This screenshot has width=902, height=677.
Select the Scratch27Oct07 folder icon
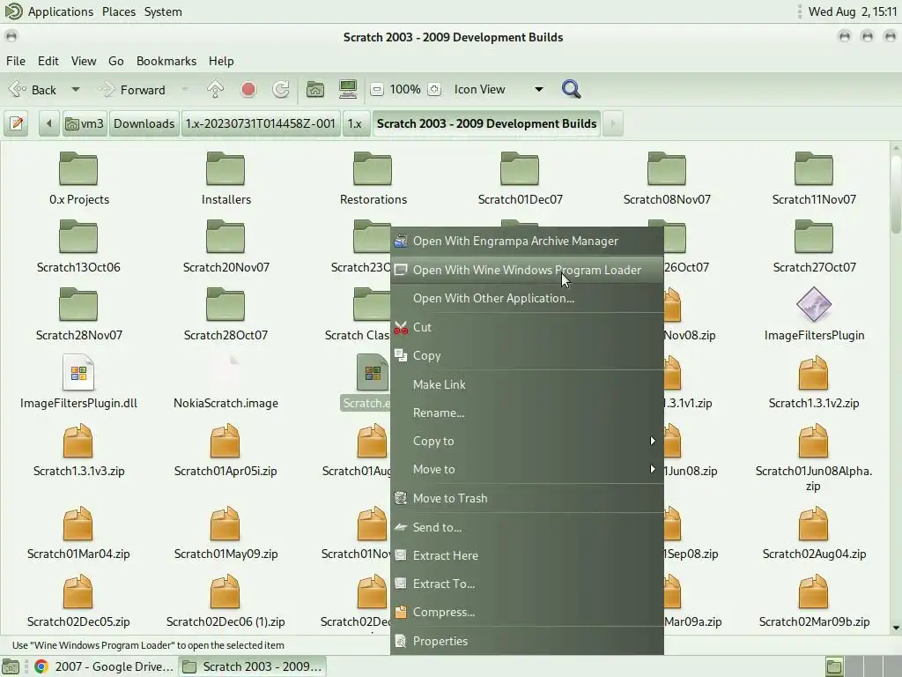tap(814, 237)
